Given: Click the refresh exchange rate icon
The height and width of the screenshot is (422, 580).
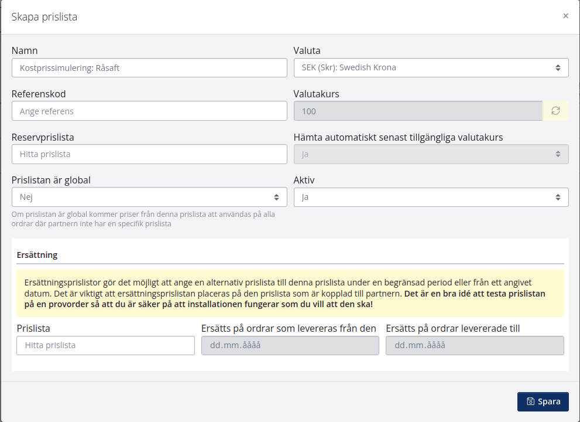Looking at the screenshot, I should 555,111.
